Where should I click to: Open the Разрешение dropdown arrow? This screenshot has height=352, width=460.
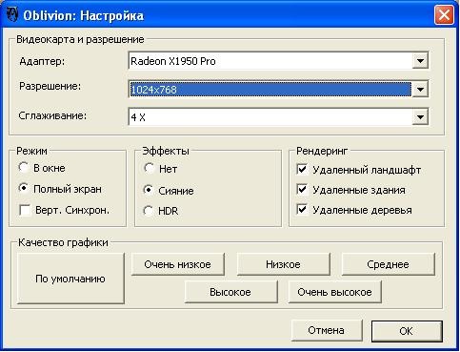coord(420,90)
